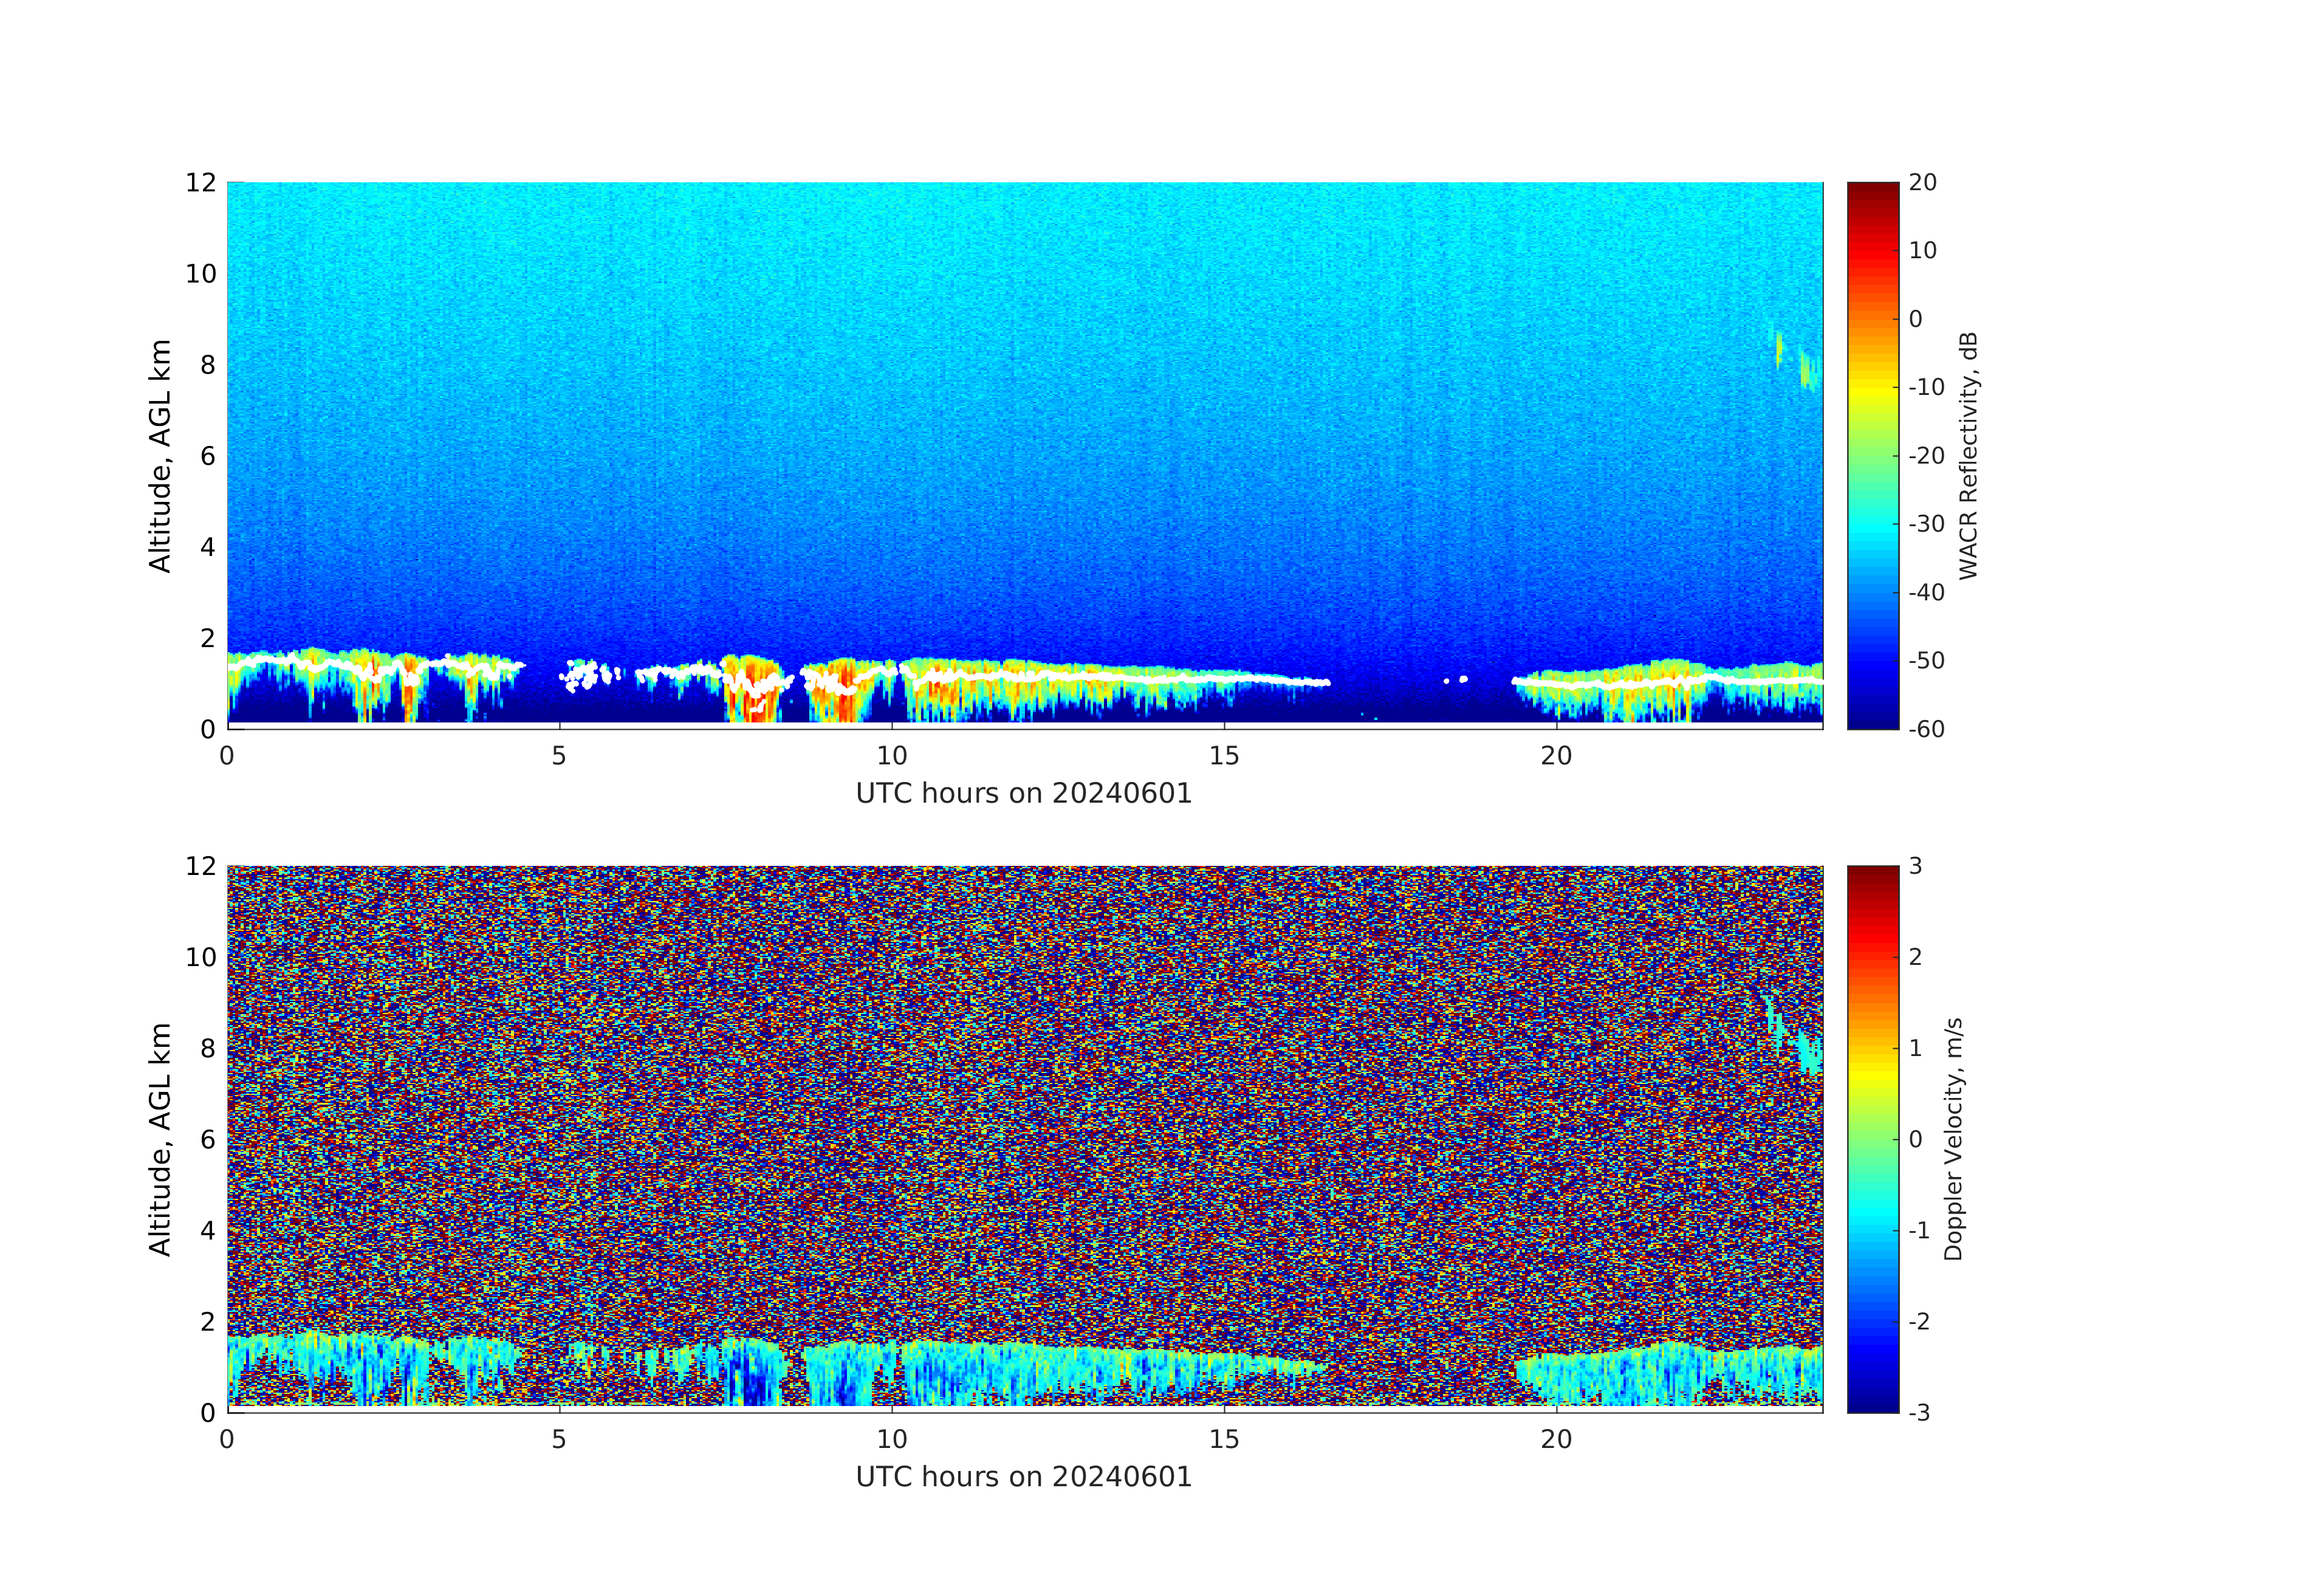Click the 20 tick on reflectivity colorbar
2324x1595 pixels.
click(x=1922, y=182)
